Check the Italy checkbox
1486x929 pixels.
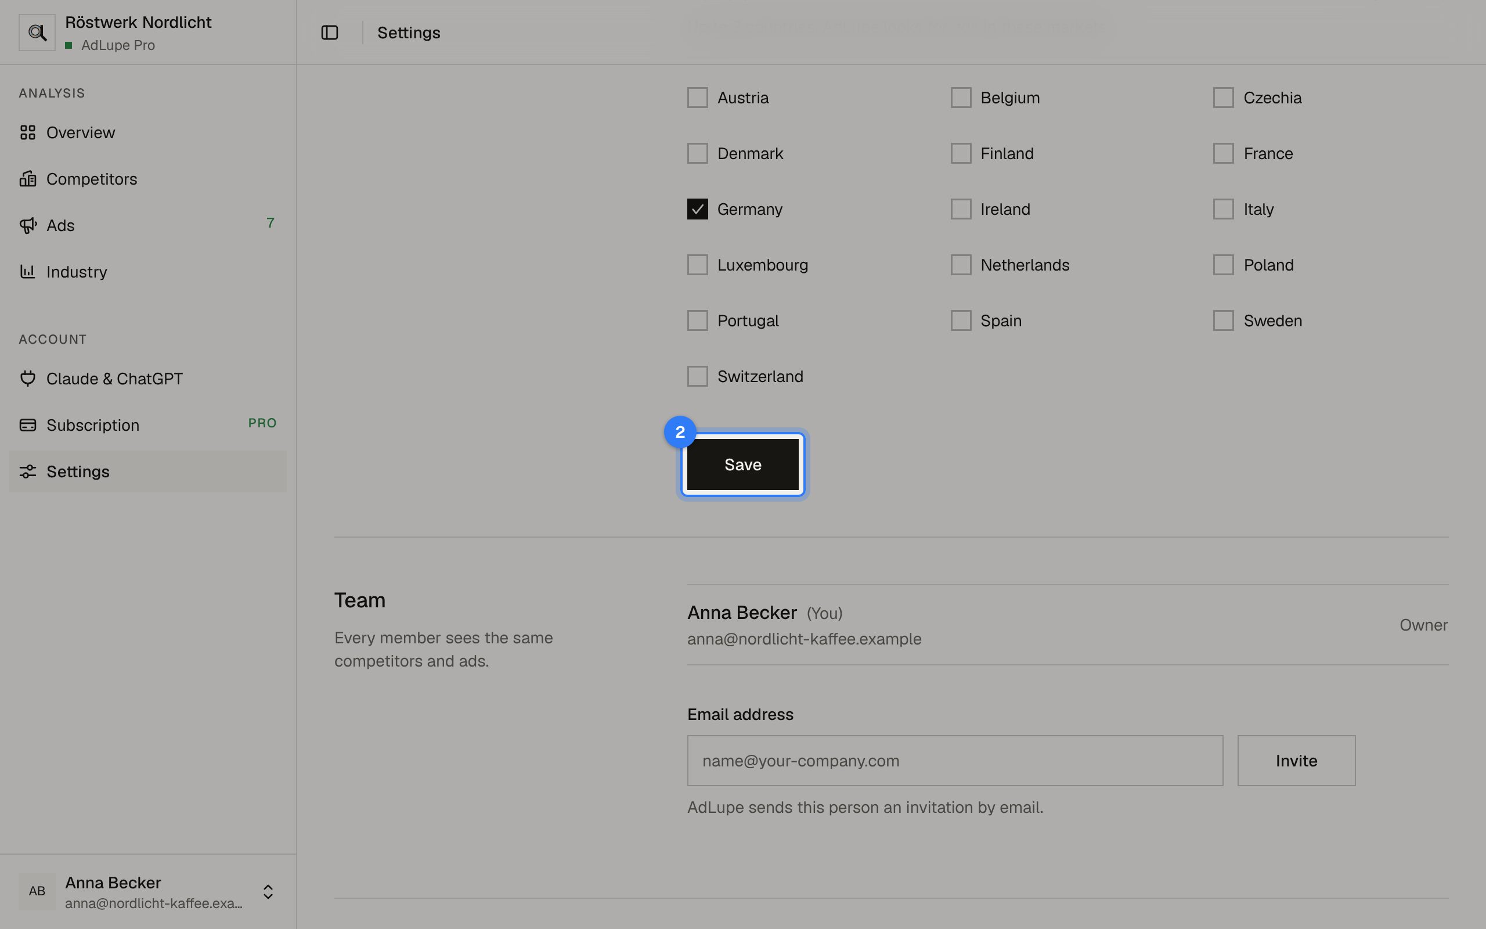(x=1223, y=209)
